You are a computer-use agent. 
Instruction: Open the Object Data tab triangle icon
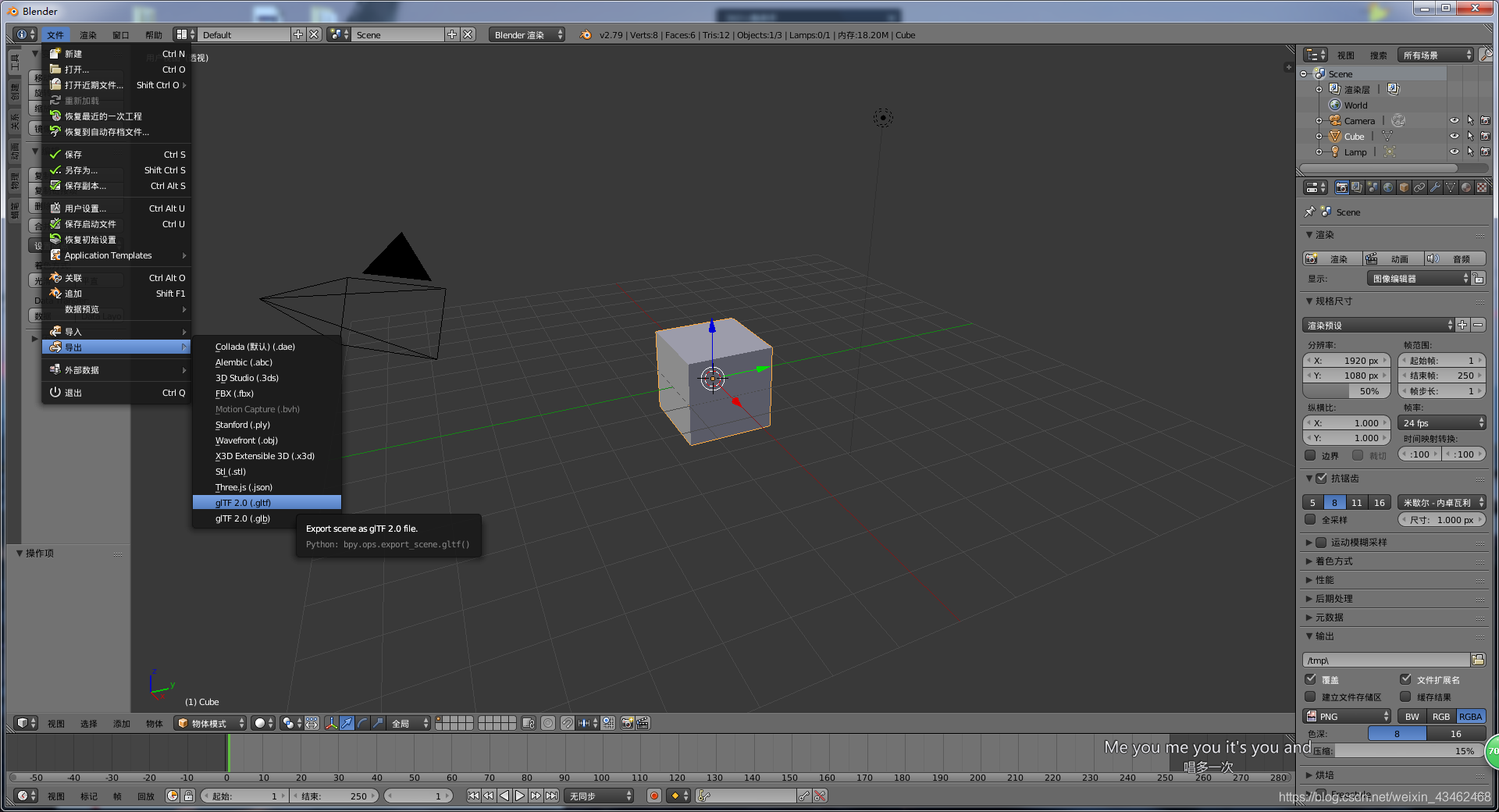tap(1451, 187)
